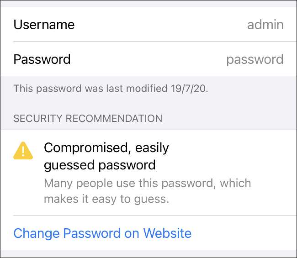
Task: Tap the masked password field value
Action: pos(255,59)
